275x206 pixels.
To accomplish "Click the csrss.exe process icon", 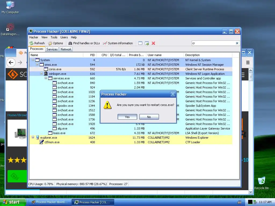I will click(46, 69).
